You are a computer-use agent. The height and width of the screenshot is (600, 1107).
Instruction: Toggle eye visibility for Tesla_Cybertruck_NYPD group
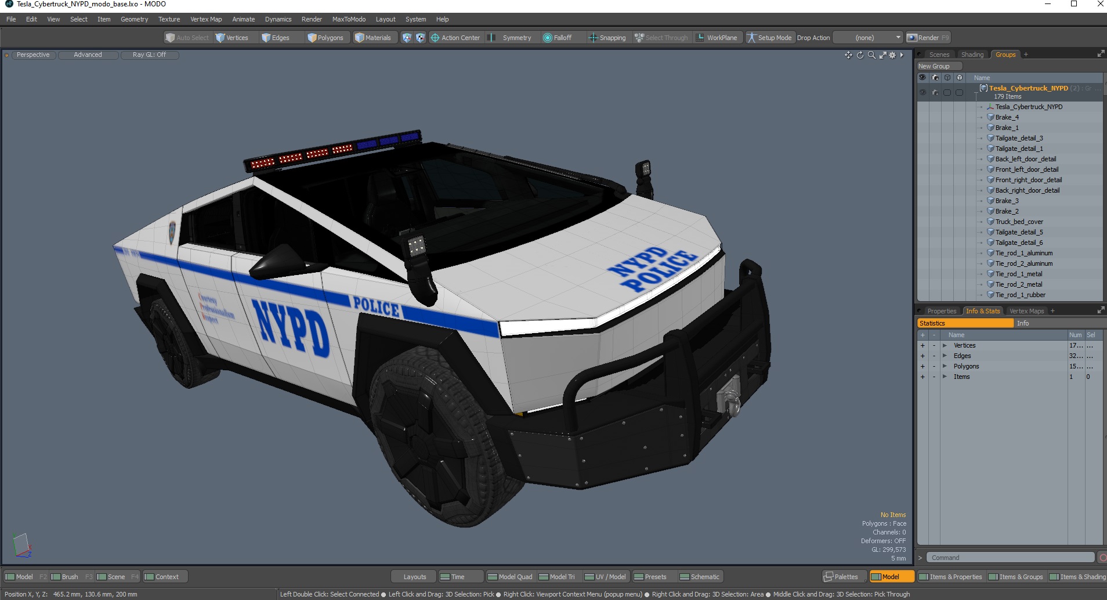[x=923, y=92]
